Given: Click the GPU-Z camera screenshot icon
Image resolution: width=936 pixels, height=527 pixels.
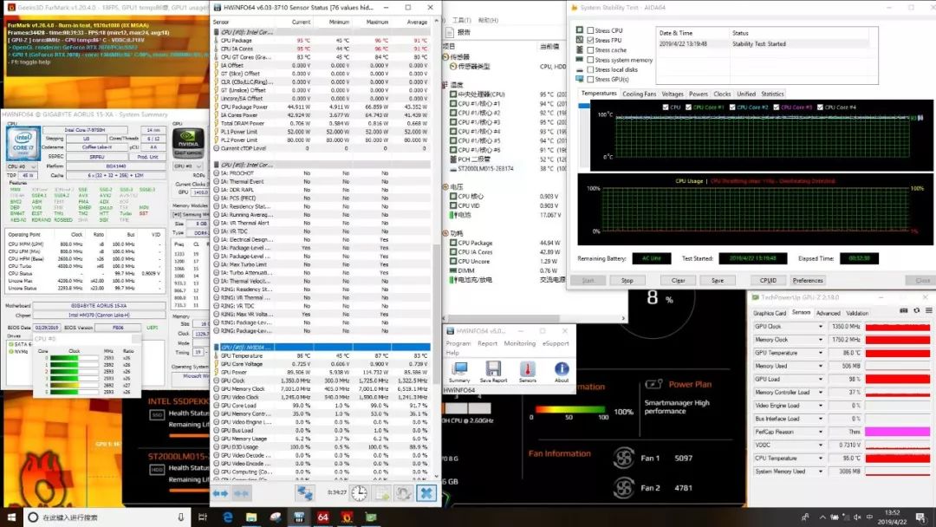Looking at the screenshot, I should click(904, 310).
